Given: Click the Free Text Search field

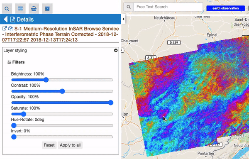Looking at the screenshot, I should (168, 7).
